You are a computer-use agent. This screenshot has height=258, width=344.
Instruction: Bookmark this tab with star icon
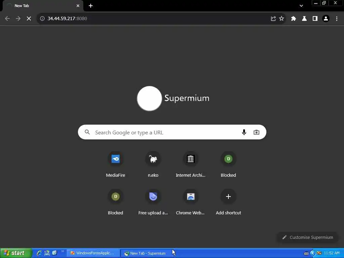[x=282, y=18]
